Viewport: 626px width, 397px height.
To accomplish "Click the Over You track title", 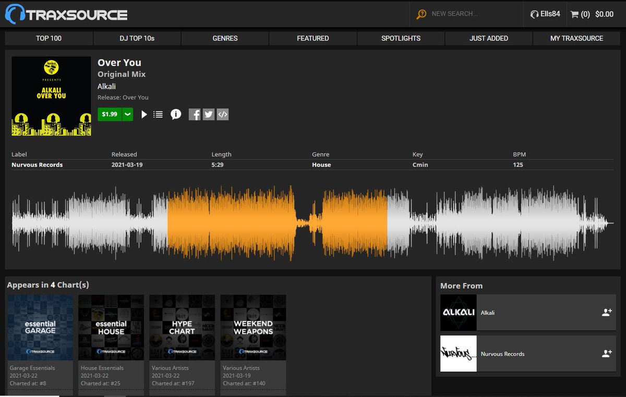I will click(x=119, y=63).
